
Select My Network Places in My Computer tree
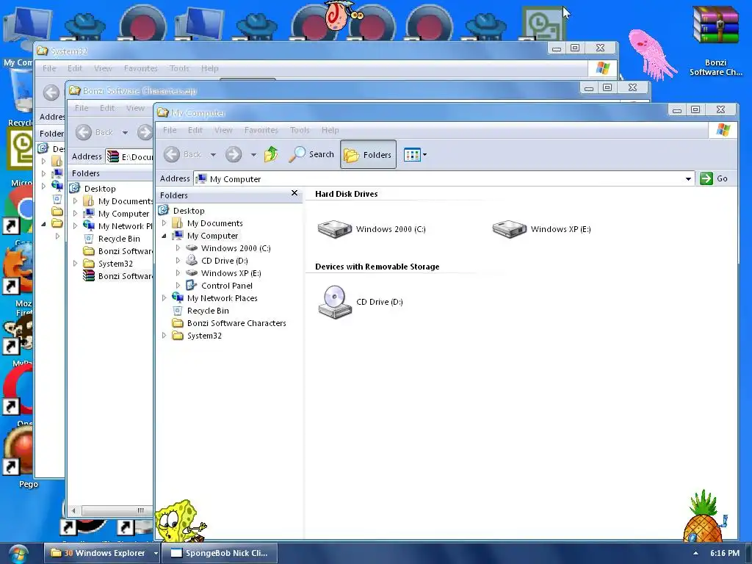click(x=222, y=298)
